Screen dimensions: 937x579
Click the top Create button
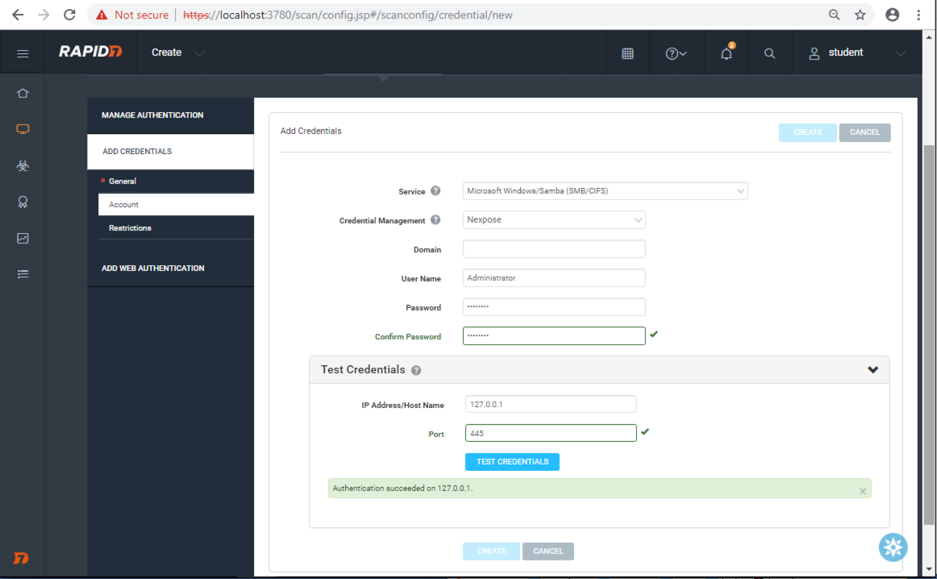click(807, 132)
